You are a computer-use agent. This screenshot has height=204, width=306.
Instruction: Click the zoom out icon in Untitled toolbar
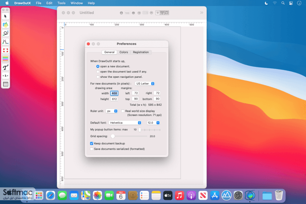[x=121, y=13]
